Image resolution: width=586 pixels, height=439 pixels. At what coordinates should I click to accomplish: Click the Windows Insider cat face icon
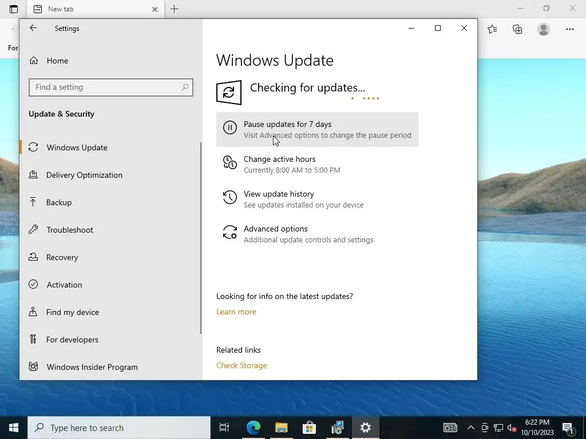tap(33, 366)
